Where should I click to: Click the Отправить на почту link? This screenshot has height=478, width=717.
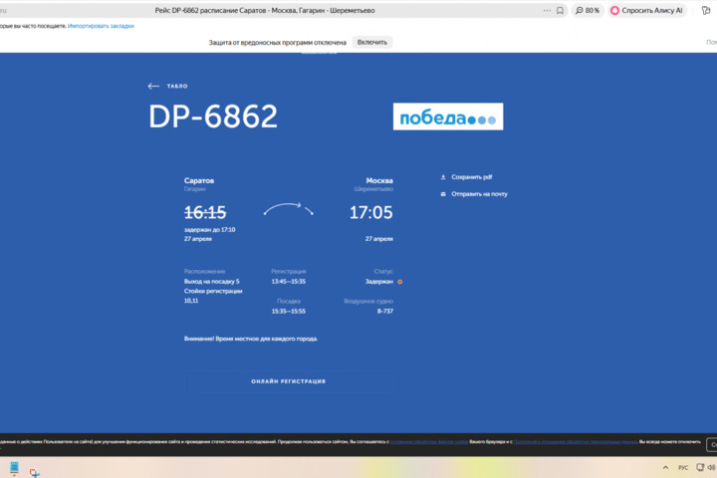(479, 194)
